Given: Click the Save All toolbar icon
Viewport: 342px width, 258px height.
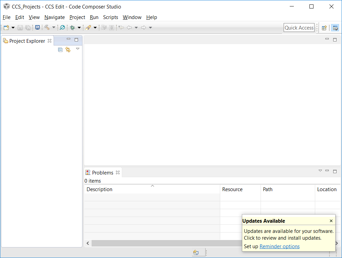Looking at the screenshot, I should click(x=28, y=27).
